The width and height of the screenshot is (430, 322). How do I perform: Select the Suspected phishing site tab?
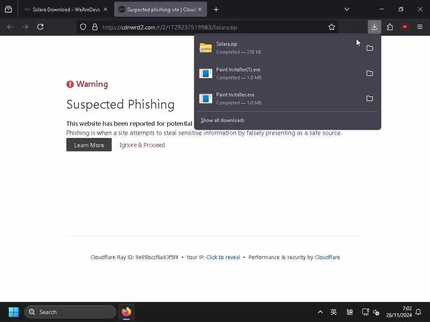[160, 10]
